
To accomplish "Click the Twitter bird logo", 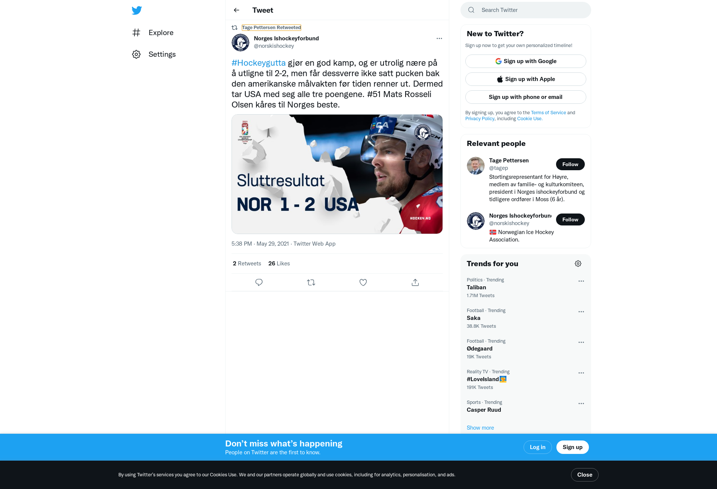I will [137, 10].
